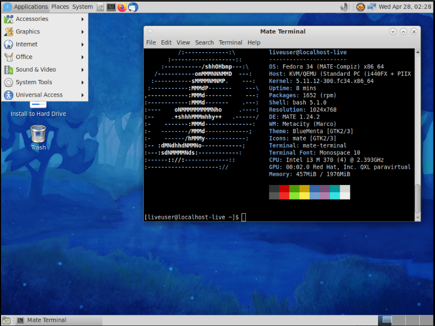Launch the terminal from the top panel icon
This screenshot has height=326, width=435.
(x=111, y=7)
